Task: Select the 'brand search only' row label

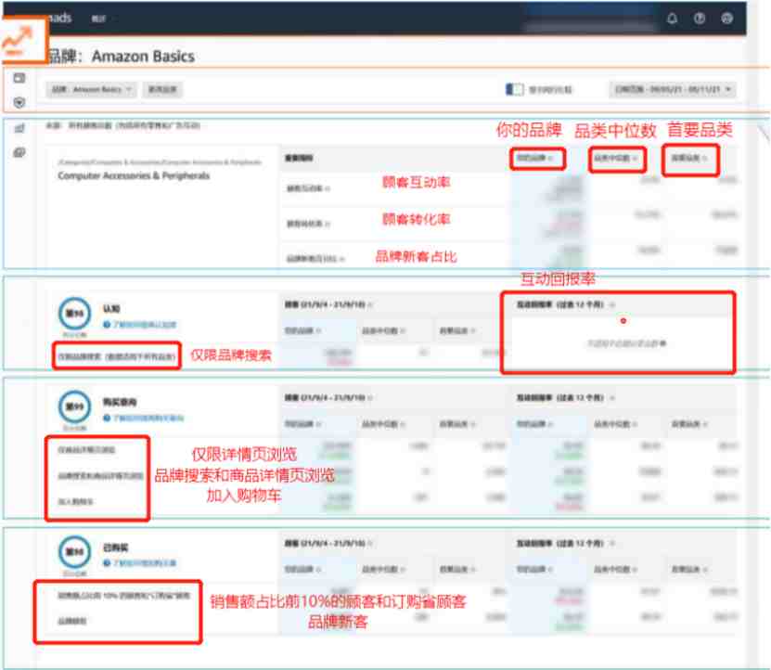Action: [x=117, y=356]
